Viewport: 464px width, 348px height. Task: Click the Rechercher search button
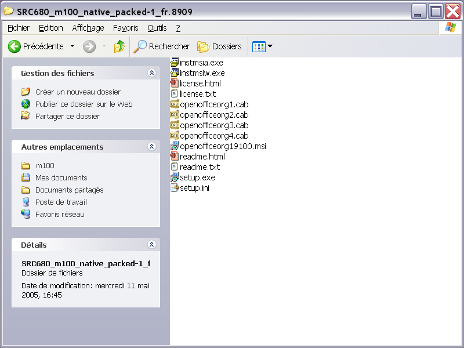tap(161, 46)
